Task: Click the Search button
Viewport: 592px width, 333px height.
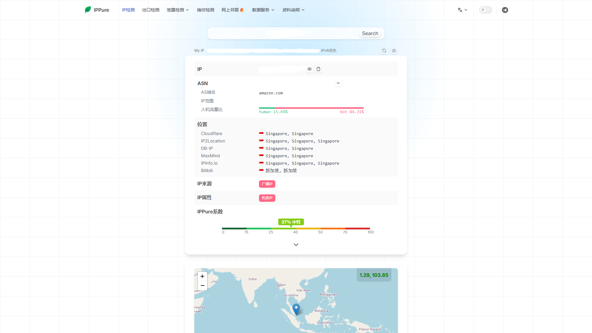Action: (x=370, y=33)
